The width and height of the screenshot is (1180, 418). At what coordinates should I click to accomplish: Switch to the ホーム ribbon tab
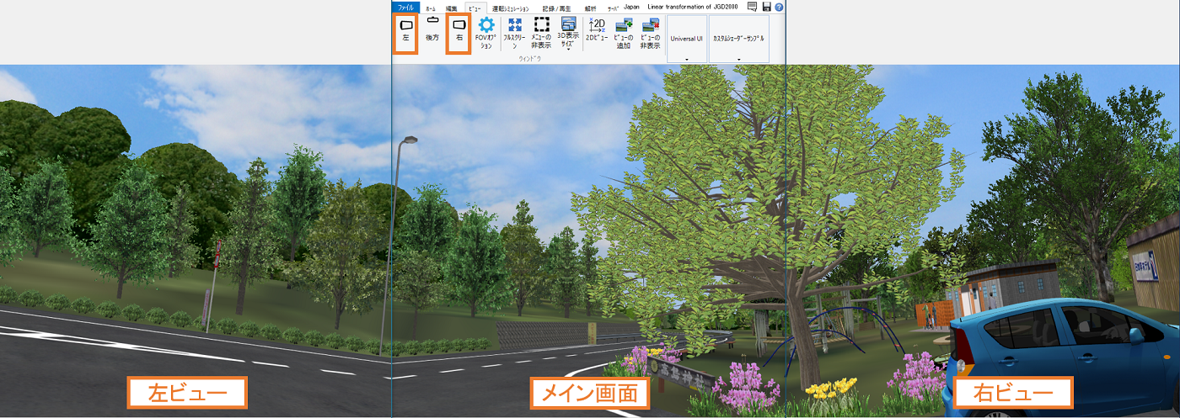[431, 8]
